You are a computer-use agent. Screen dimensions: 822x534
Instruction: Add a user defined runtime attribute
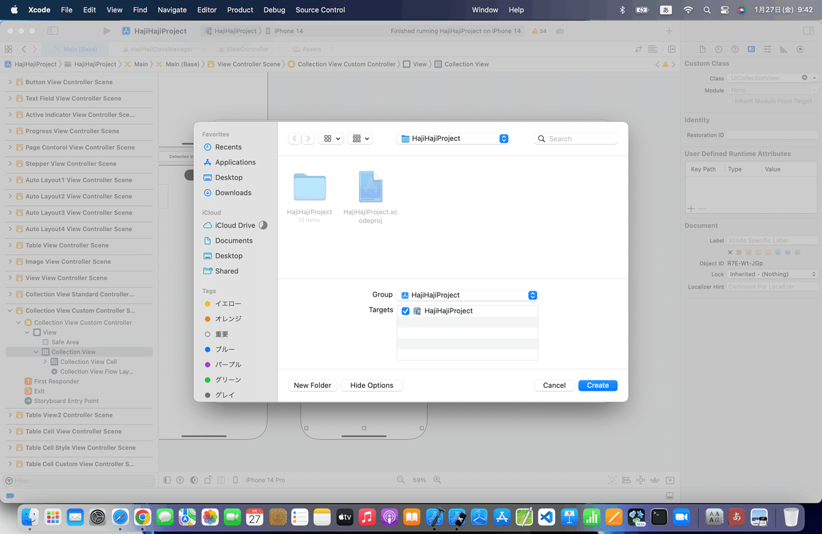690,208
